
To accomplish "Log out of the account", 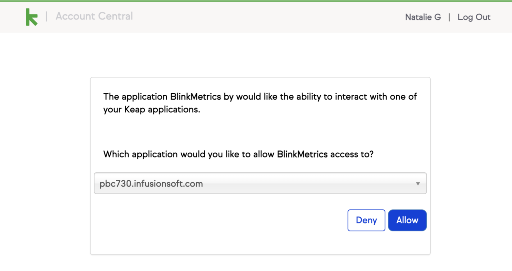I will point(474,17).
